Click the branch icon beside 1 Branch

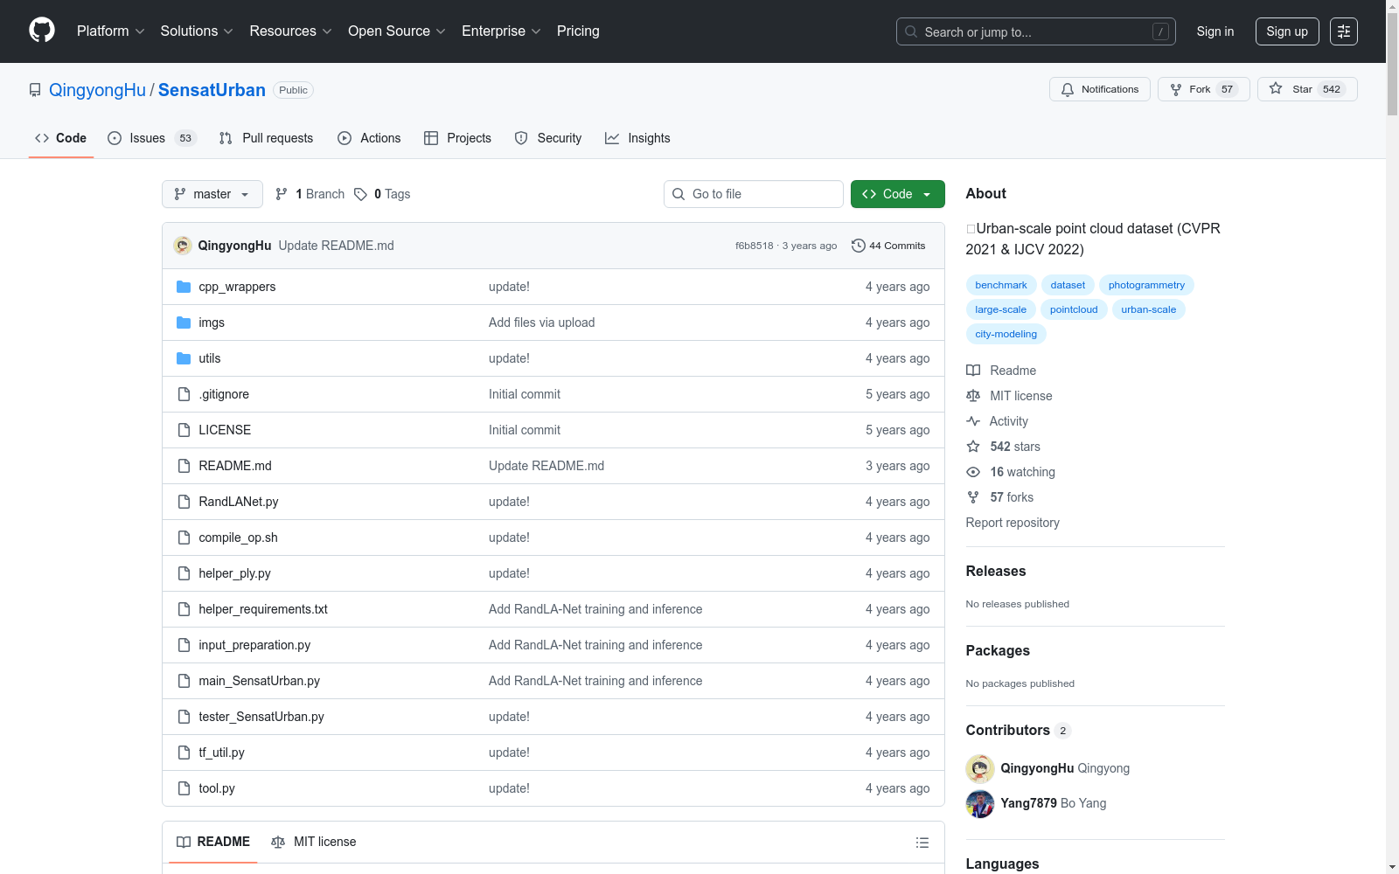[282, 194]
